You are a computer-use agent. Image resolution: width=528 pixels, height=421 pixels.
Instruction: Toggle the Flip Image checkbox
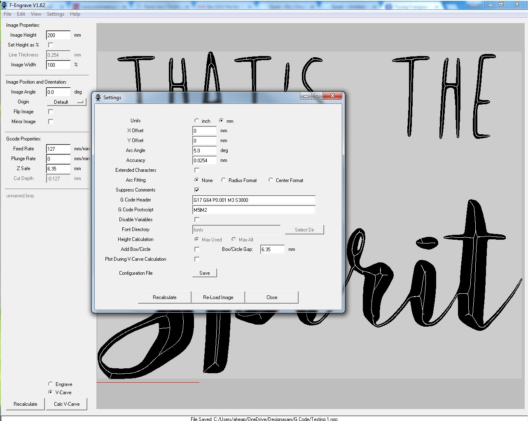coord(51,112)
